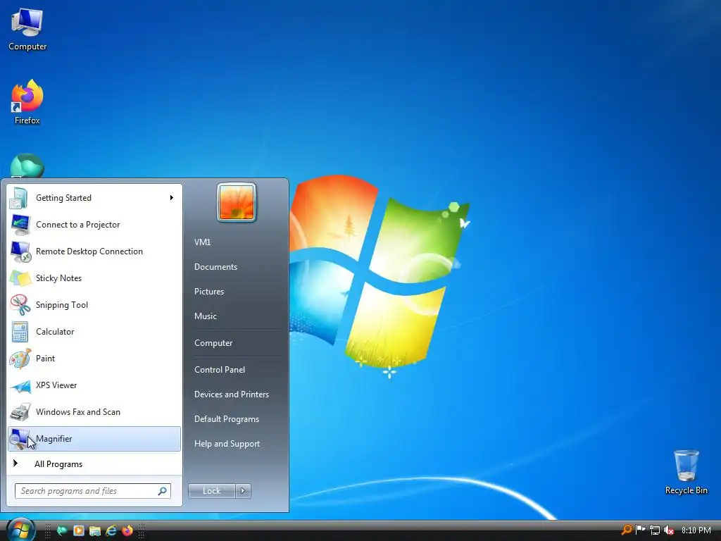Launch Connect to a Projector
The image size is (721, 541).
(94, 225)
